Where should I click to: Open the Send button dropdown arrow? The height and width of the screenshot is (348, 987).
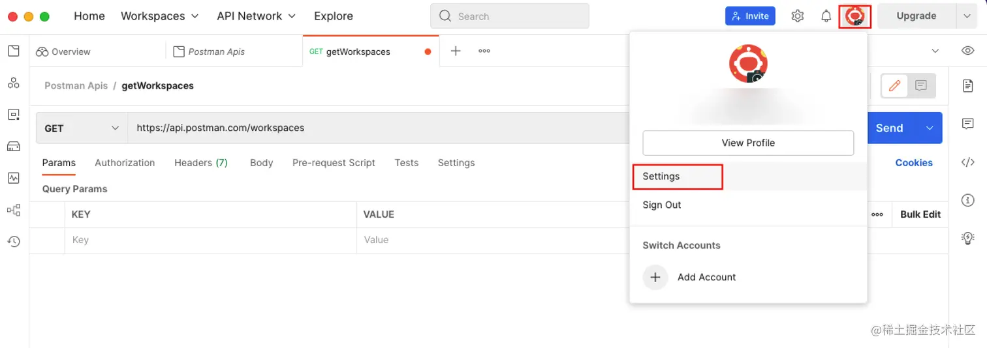point(930,128)
